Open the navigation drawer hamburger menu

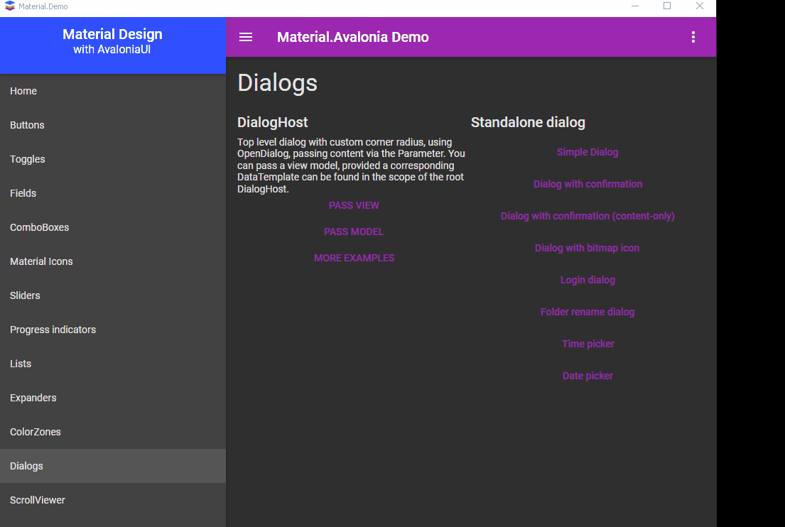point(245,37)
